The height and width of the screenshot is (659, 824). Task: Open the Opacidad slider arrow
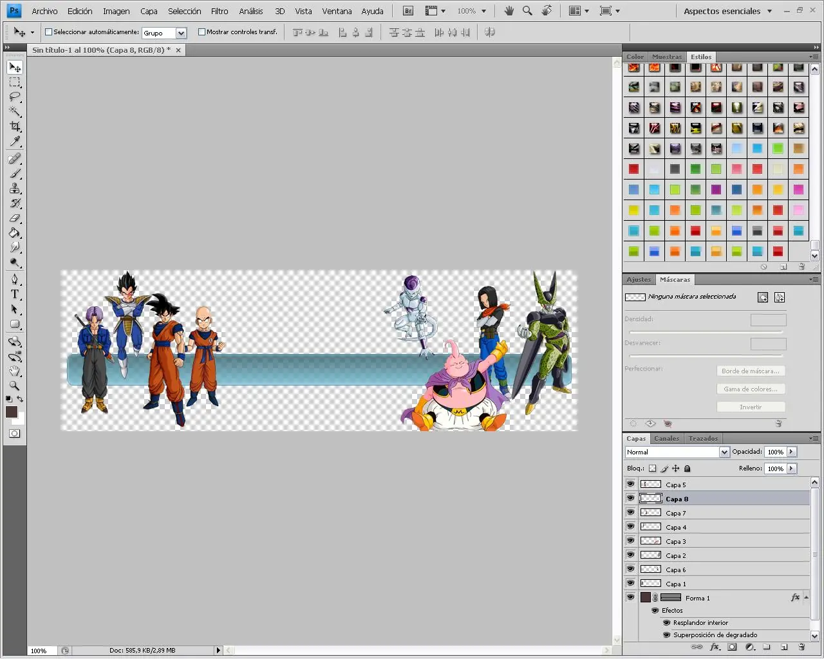(x=792, y=452)
